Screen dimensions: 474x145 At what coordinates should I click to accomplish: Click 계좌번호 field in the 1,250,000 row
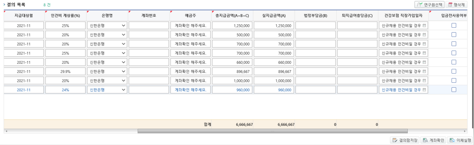tap(149, 26)
